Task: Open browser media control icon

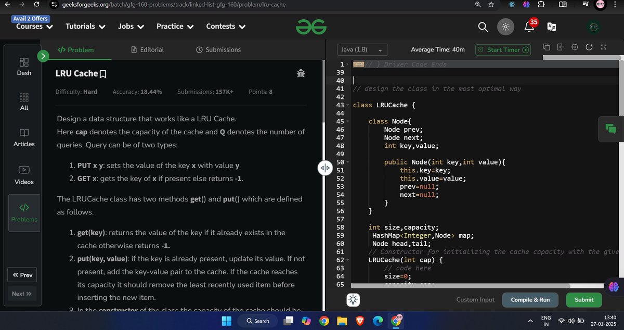Action: (586, 5)
